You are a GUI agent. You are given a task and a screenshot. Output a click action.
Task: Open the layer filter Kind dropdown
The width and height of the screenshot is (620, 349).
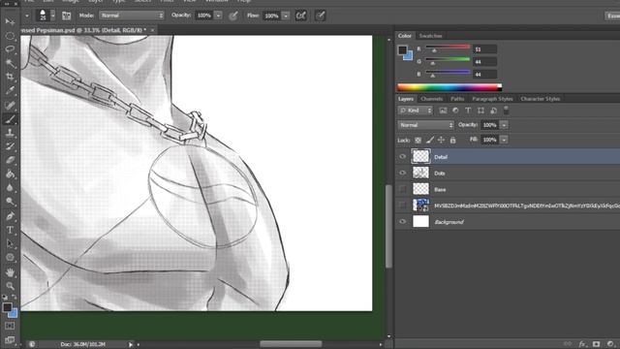(416, 111)
